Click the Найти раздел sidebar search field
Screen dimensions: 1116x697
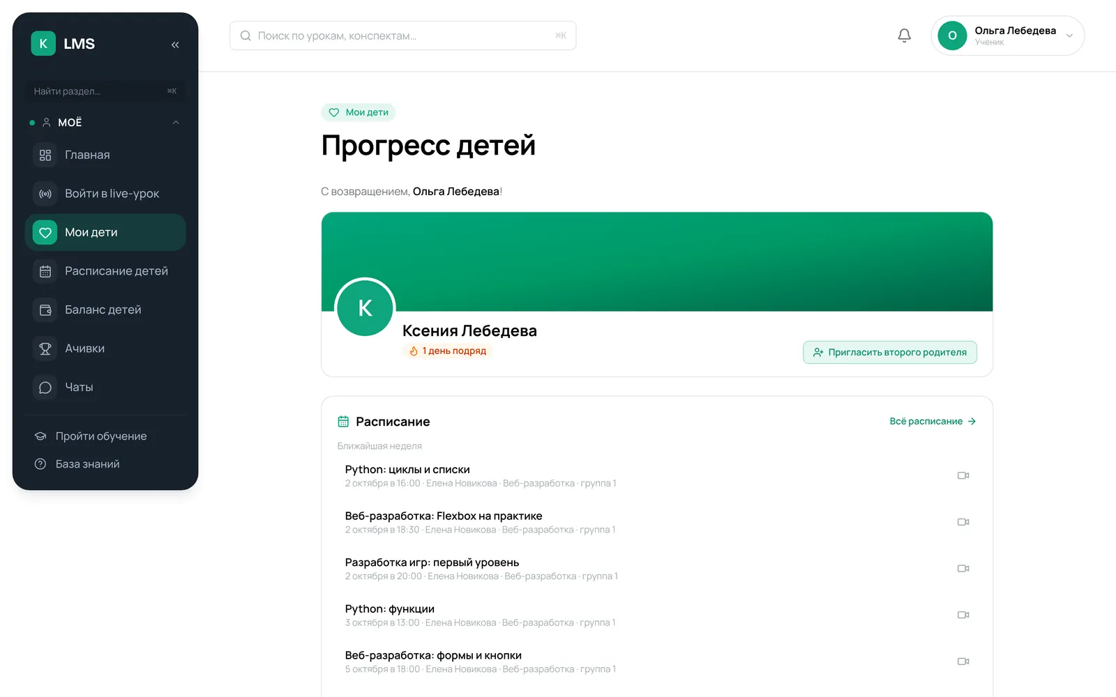click(x=105, y=91)
